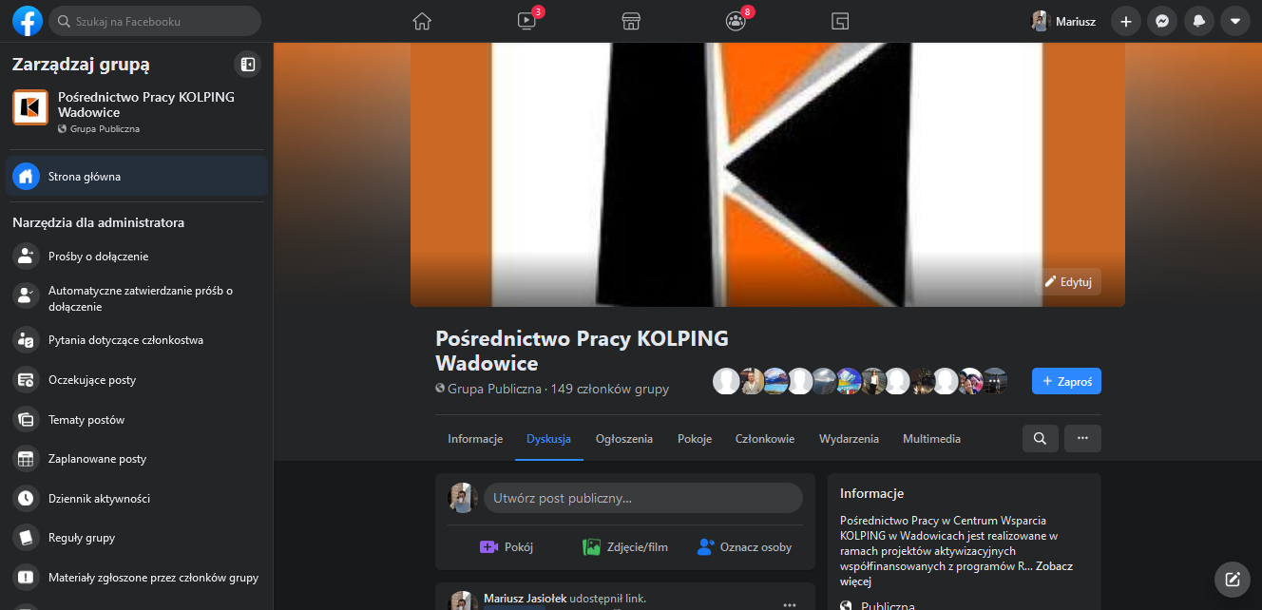The height and width of the screenshot is (610, 1262).
Task: Click Zdjęcie/film in post composer
Action: (x=624, y=547)
